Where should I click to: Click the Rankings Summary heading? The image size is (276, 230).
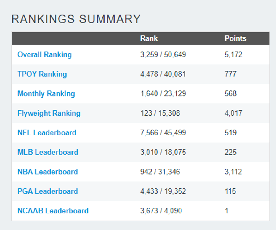76,19
